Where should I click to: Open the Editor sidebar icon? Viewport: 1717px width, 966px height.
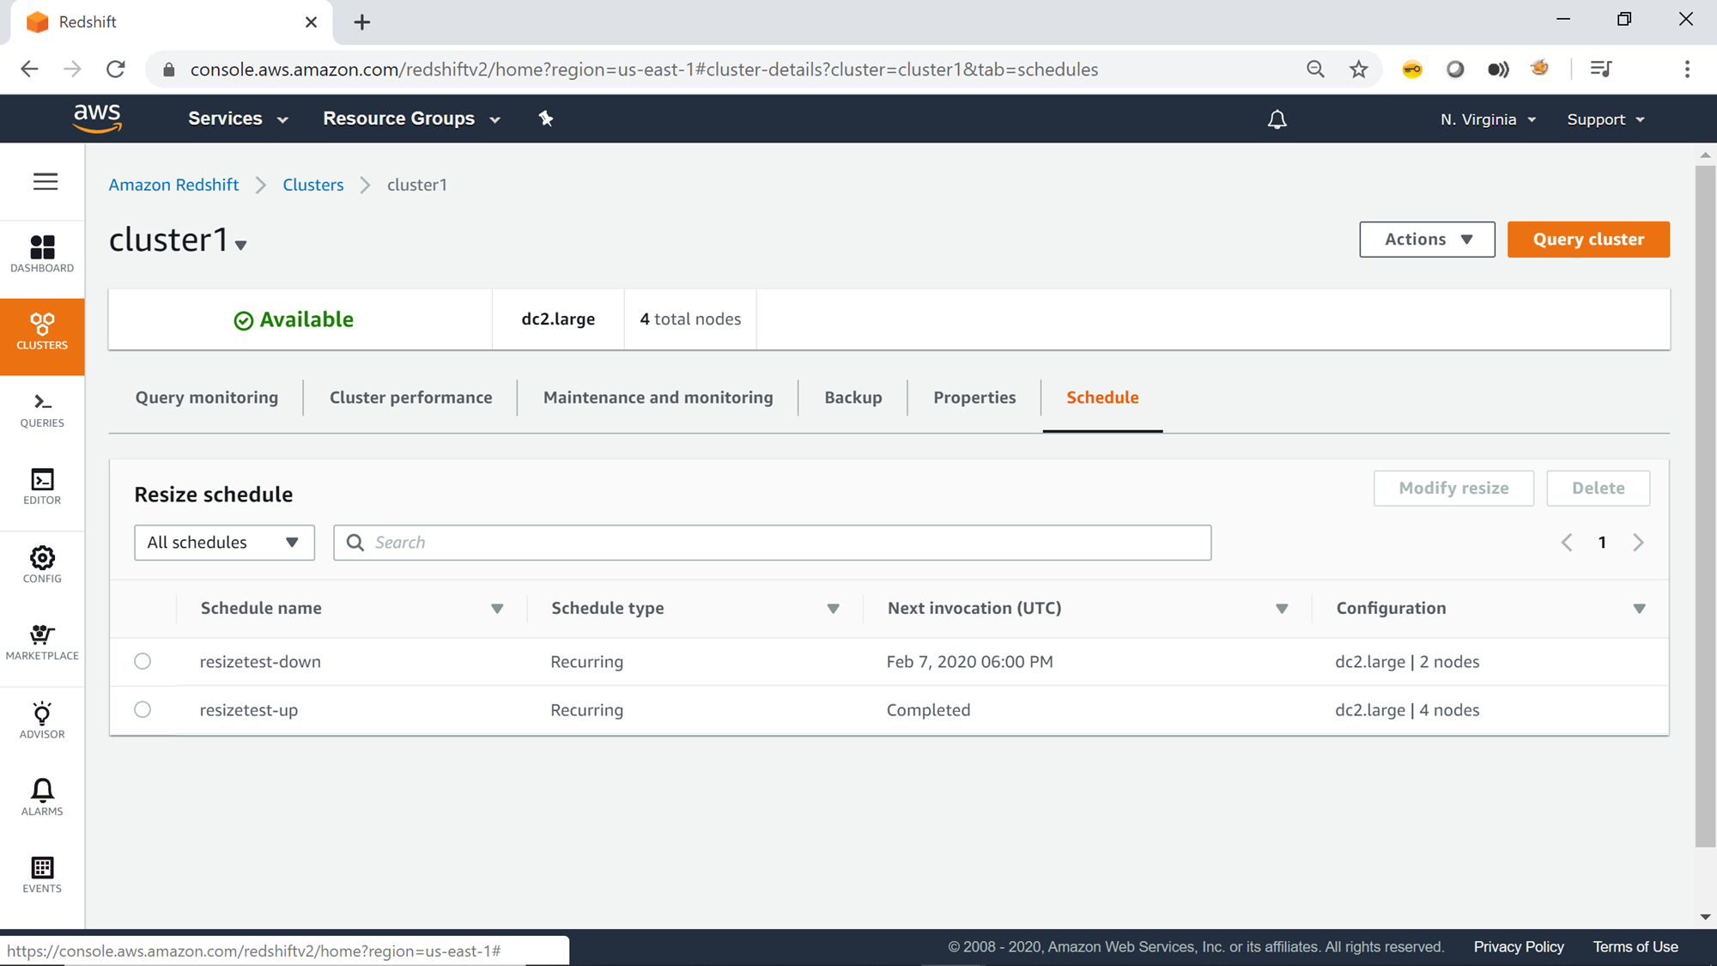click(x=42, y=487)
